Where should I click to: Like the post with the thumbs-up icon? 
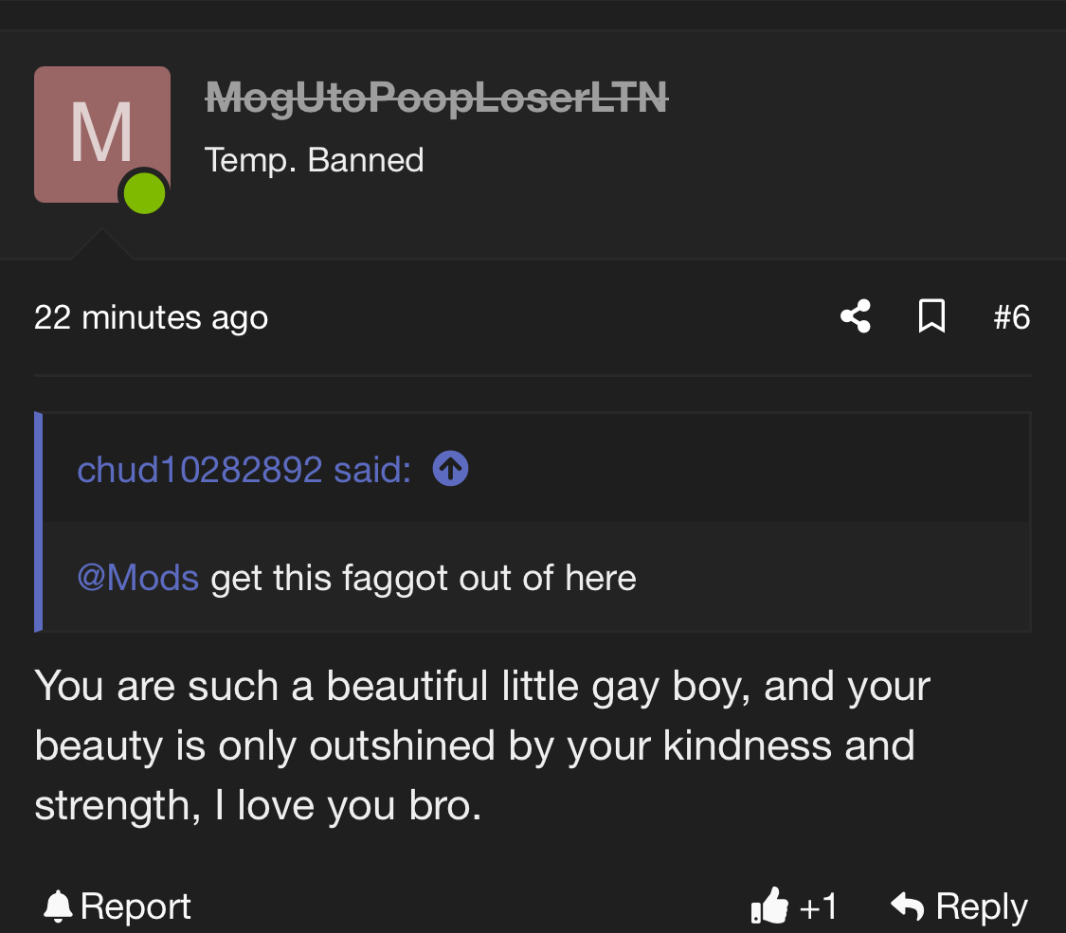click(x=769, y=906)
